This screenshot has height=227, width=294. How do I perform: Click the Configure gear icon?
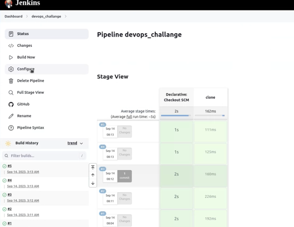coord(11,69)
